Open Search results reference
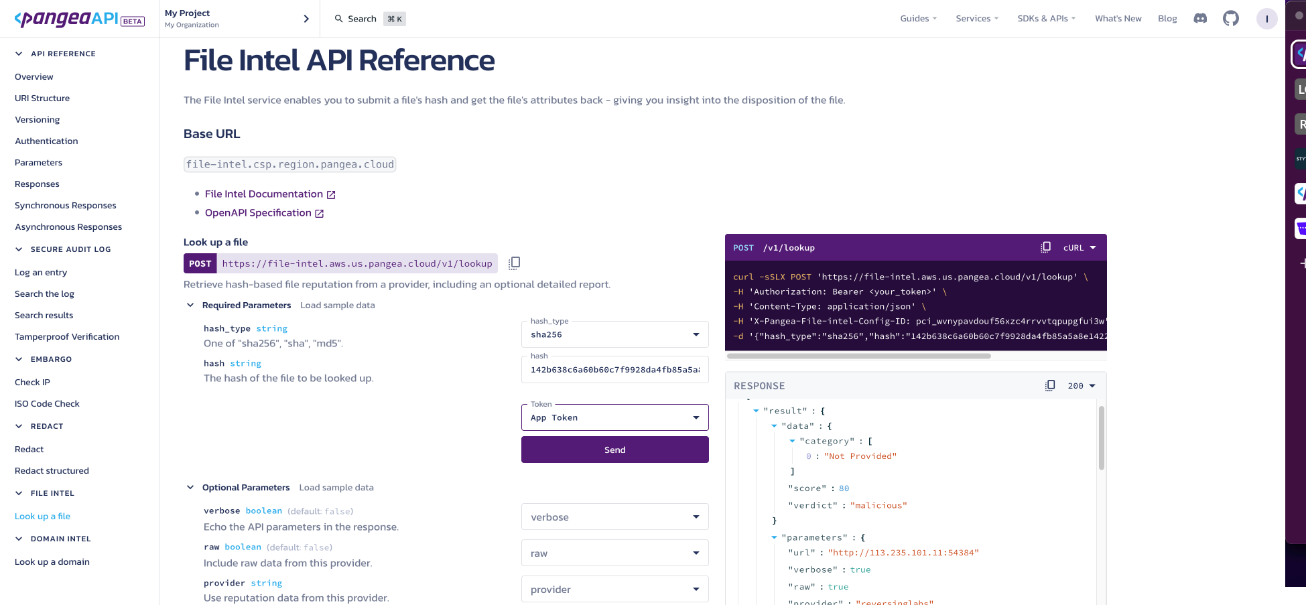1306x605 pixels. click(44, 315)
